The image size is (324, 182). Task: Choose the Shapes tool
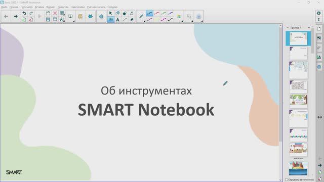[117, 14]
